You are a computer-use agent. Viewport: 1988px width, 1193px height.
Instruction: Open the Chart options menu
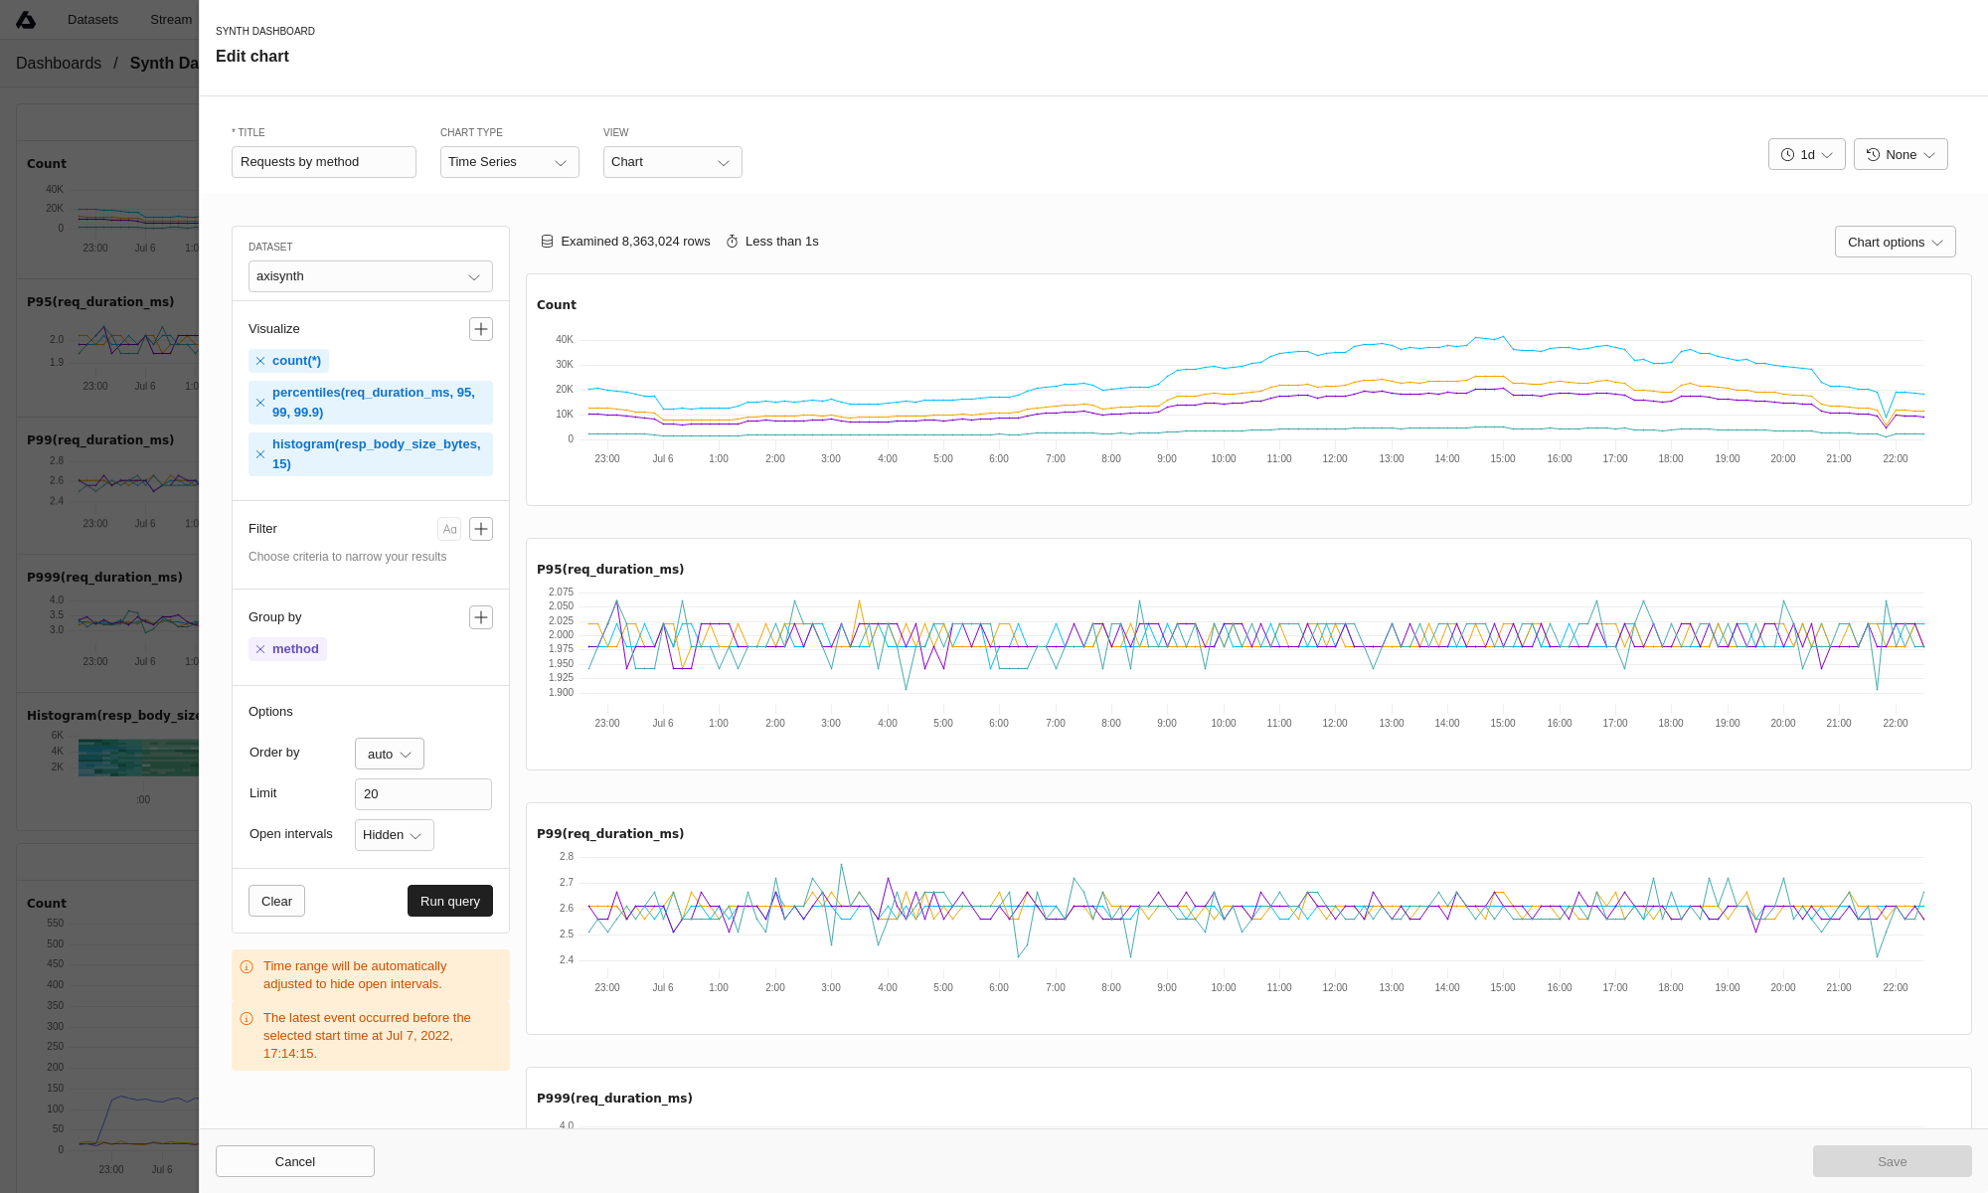[1894, 243]
